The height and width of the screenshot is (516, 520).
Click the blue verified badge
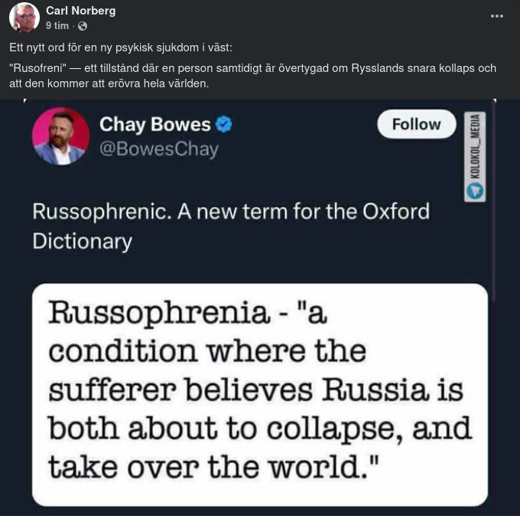tap(224, 124)
